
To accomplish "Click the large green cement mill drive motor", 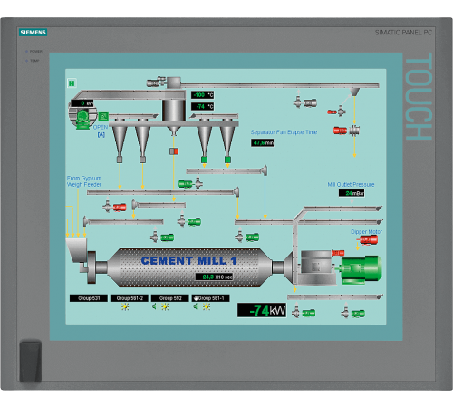I will click(x=361, y=270).
